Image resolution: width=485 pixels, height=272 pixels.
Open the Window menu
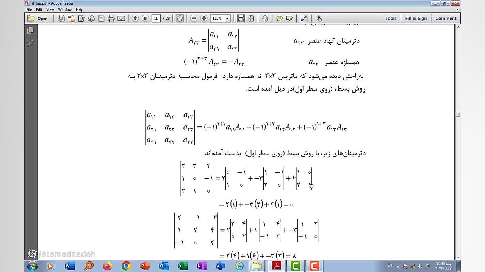[65, 9]
